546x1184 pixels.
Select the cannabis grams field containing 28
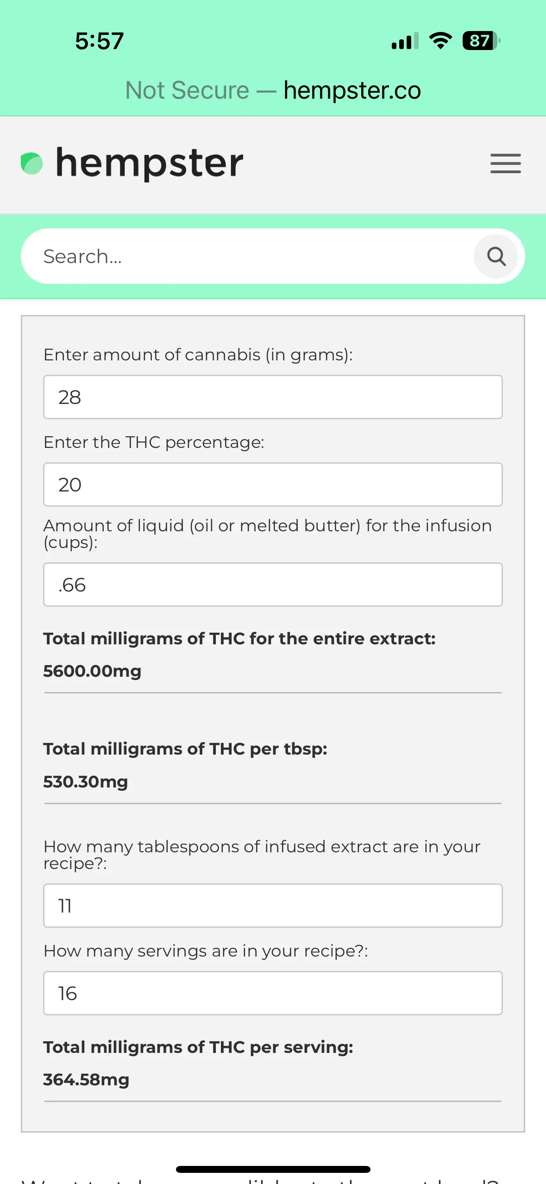[x=273, y=397]
